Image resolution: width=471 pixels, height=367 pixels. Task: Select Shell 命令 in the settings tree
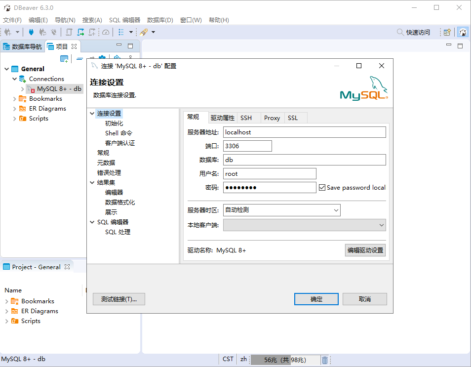(118, 133)
